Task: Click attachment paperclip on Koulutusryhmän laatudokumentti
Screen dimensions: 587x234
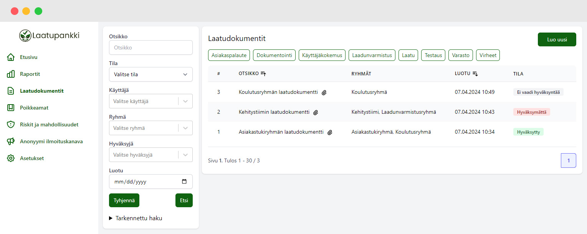Action: coord(324,92)
